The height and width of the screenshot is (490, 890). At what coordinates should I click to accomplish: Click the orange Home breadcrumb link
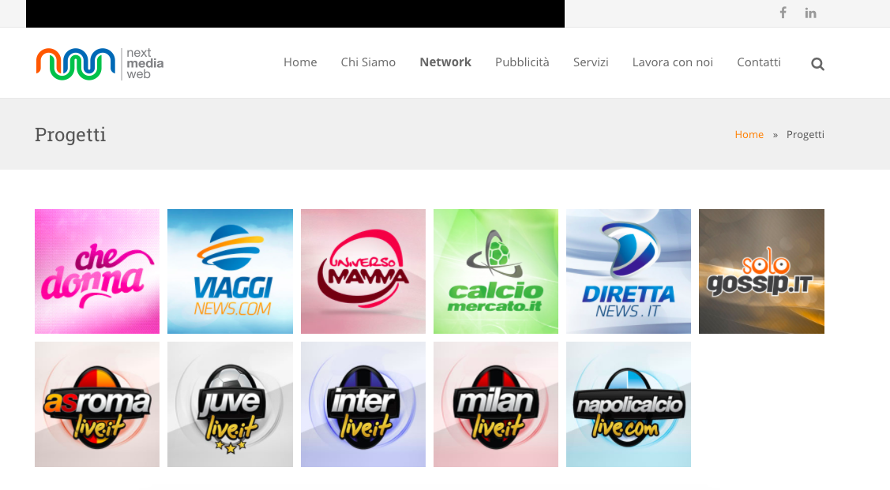[749, 134]
